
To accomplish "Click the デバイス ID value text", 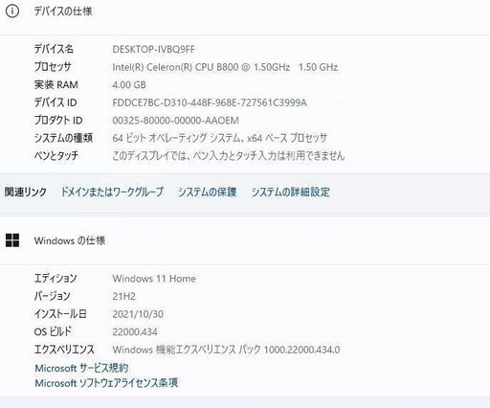I will point(210,102).
